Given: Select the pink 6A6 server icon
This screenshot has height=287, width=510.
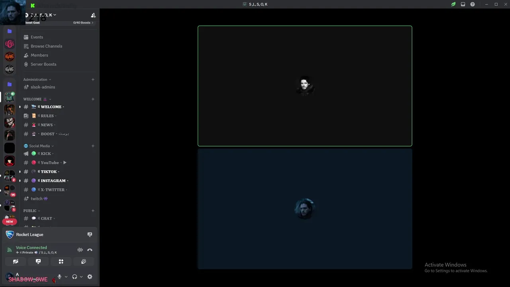Looking at the screenshot, I should tap(10, 44).
